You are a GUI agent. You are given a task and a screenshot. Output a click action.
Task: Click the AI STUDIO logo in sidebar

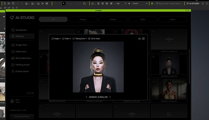[22, 18]
